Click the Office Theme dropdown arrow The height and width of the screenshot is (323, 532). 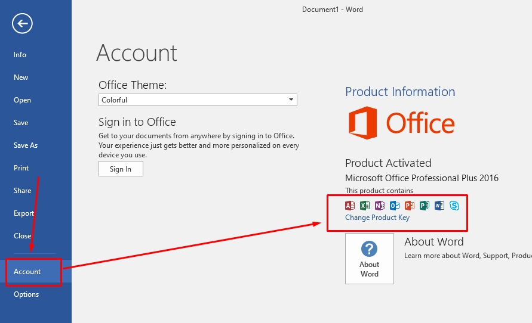[x=291, y=100]
